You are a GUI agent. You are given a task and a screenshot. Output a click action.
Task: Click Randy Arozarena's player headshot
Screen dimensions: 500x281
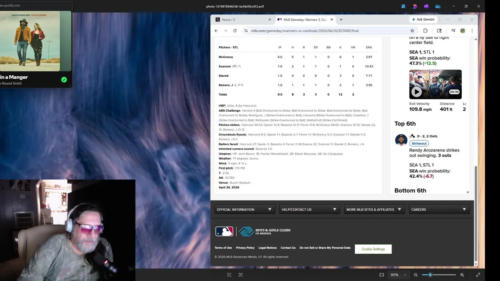tap(401, 140)
